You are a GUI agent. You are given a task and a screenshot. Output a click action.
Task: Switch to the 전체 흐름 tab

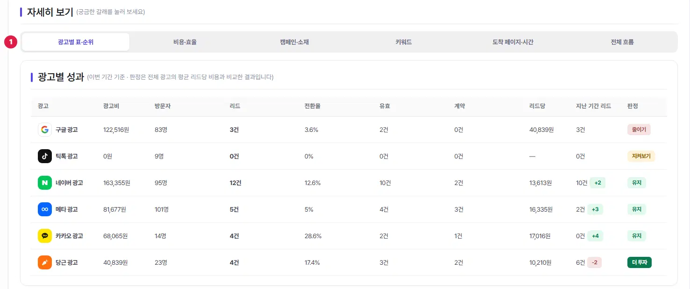click(x=622, y=42)
